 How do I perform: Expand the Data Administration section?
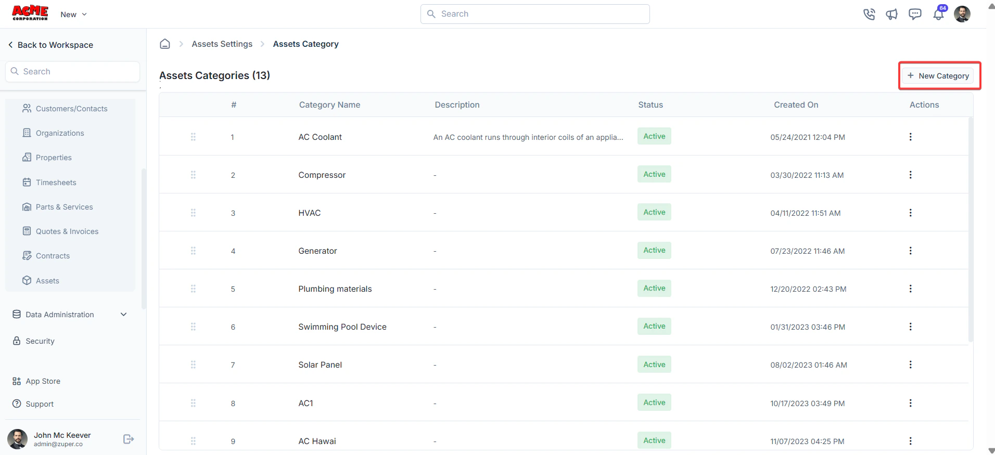[70, 315]
